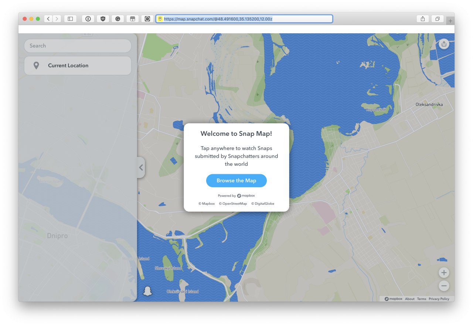The height and width of the screenshot is (326, 473).
Task: Go back with Safari's back arrow
Action: [48, 19]
